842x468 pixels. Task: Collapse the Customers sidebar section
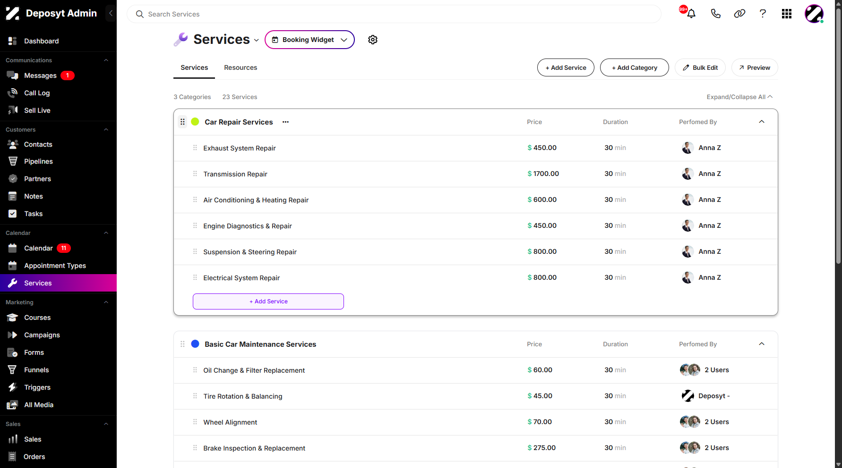point(106,130)
